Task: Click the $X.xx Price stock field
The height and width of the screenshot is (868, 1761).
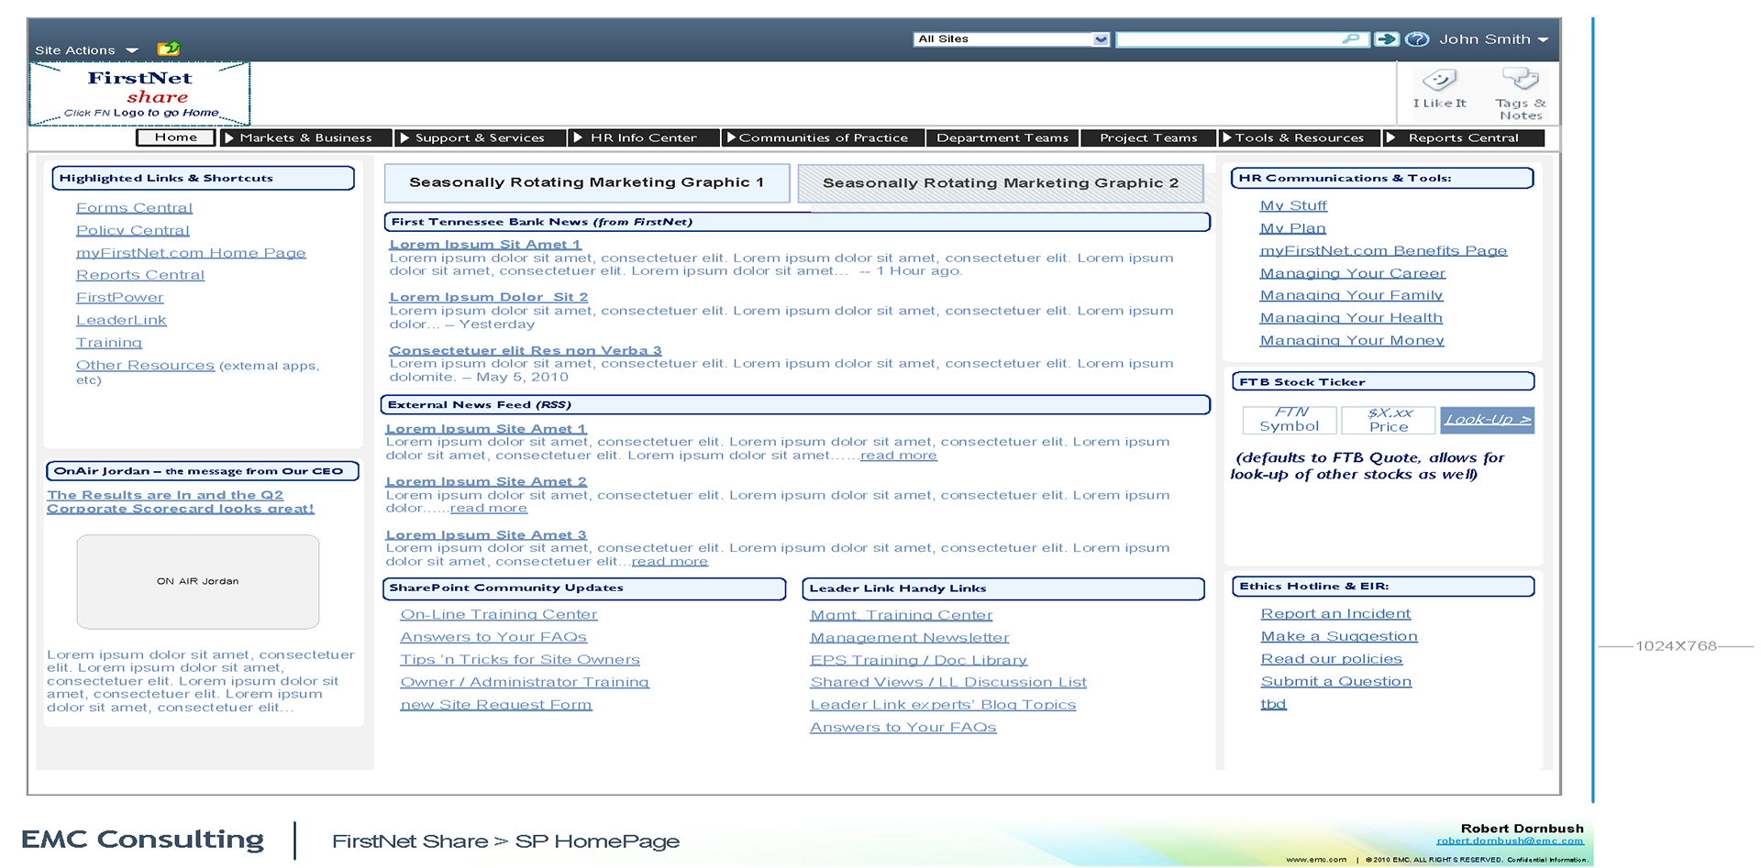Action: point(1389,420)
